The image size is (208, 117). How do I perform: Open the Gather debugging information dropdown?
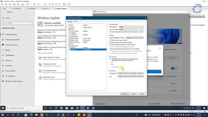[x=135, y=38]
